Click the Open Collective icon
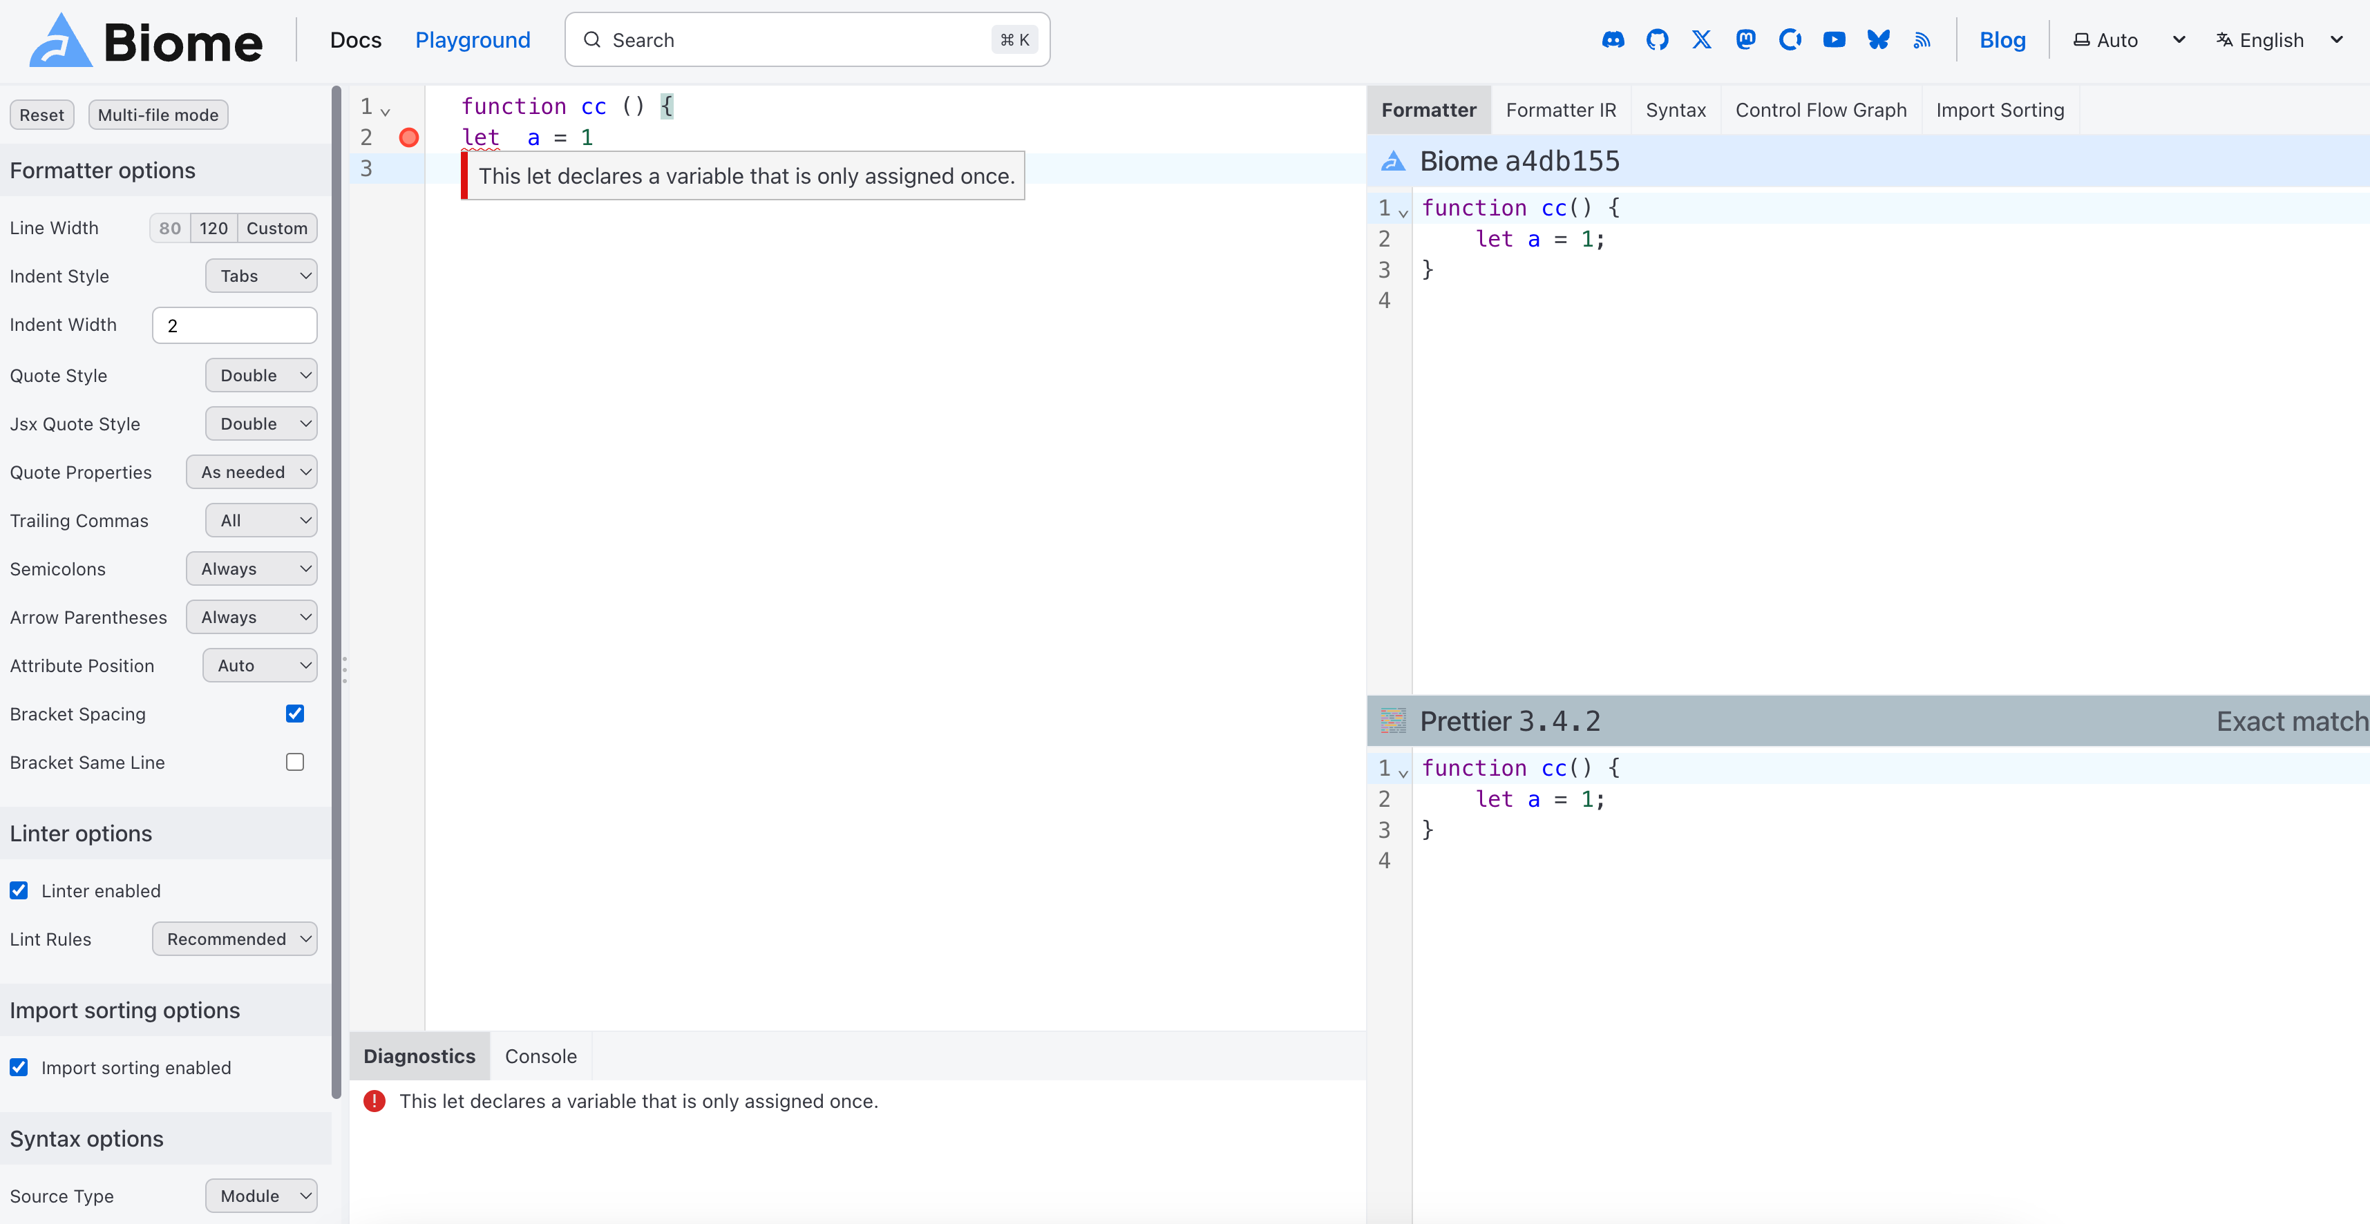Screen dimensions: 2370x1224 click(x=1790, y=39)
